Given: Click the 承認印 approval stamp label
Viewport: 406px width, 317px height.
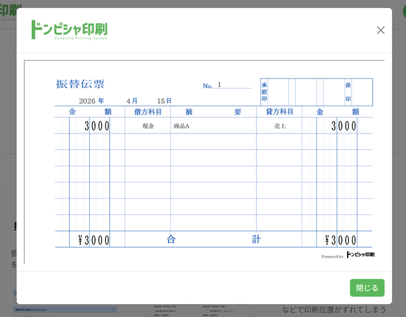Looking at the screenshot, I should tap(264, 92).
